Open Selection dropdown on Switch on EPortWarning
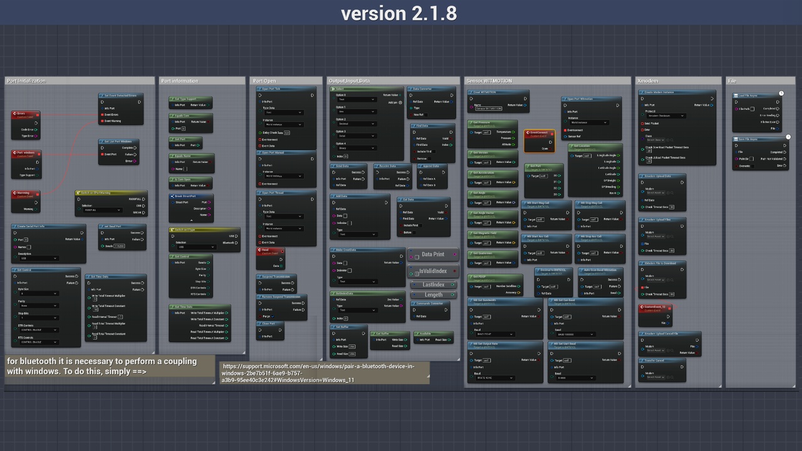Screen dimensions: 802x451 click(x=103, y=210)
